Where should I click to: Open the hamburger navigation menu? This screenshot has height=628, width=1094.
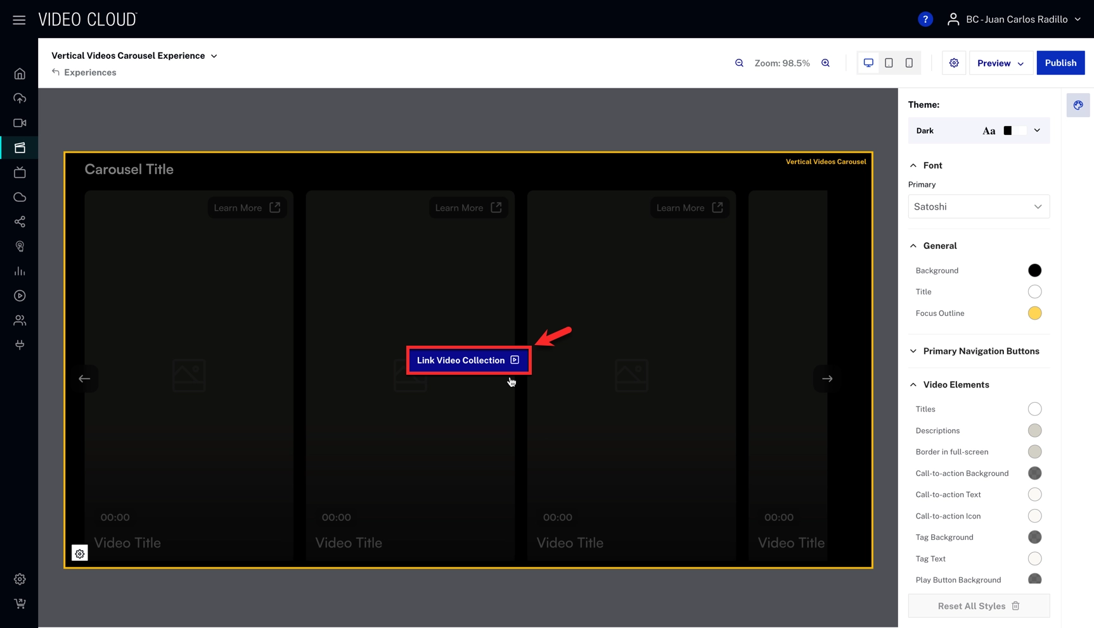coord(19,20)
